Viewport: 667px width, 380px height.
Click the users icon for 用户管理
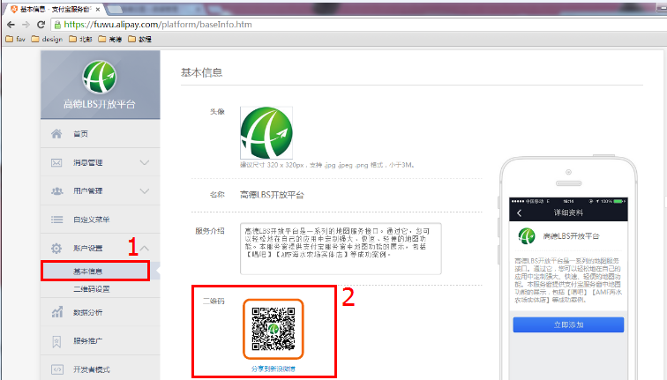(57, 191)
